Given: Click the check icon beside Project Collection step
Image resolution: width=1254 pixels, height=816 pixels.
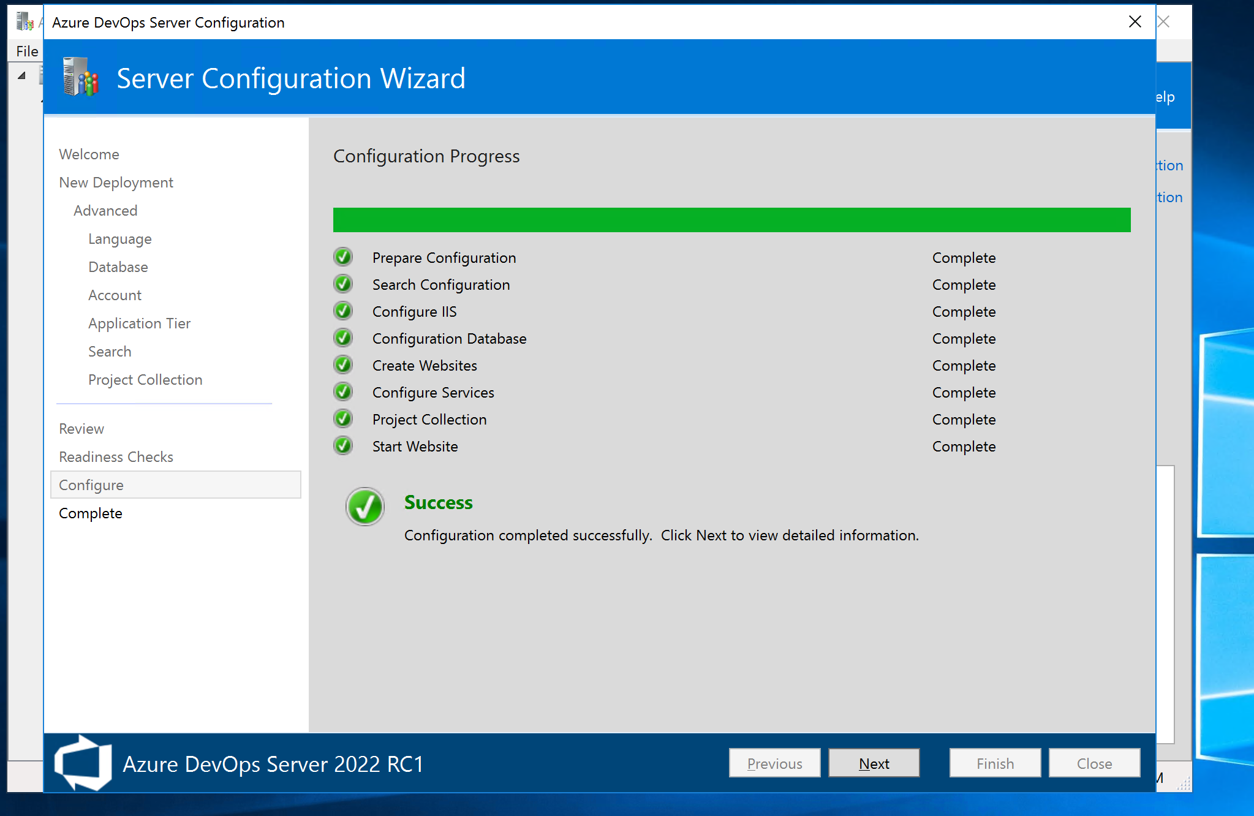Looking at the screenshot, I should (x=343, y=418).
